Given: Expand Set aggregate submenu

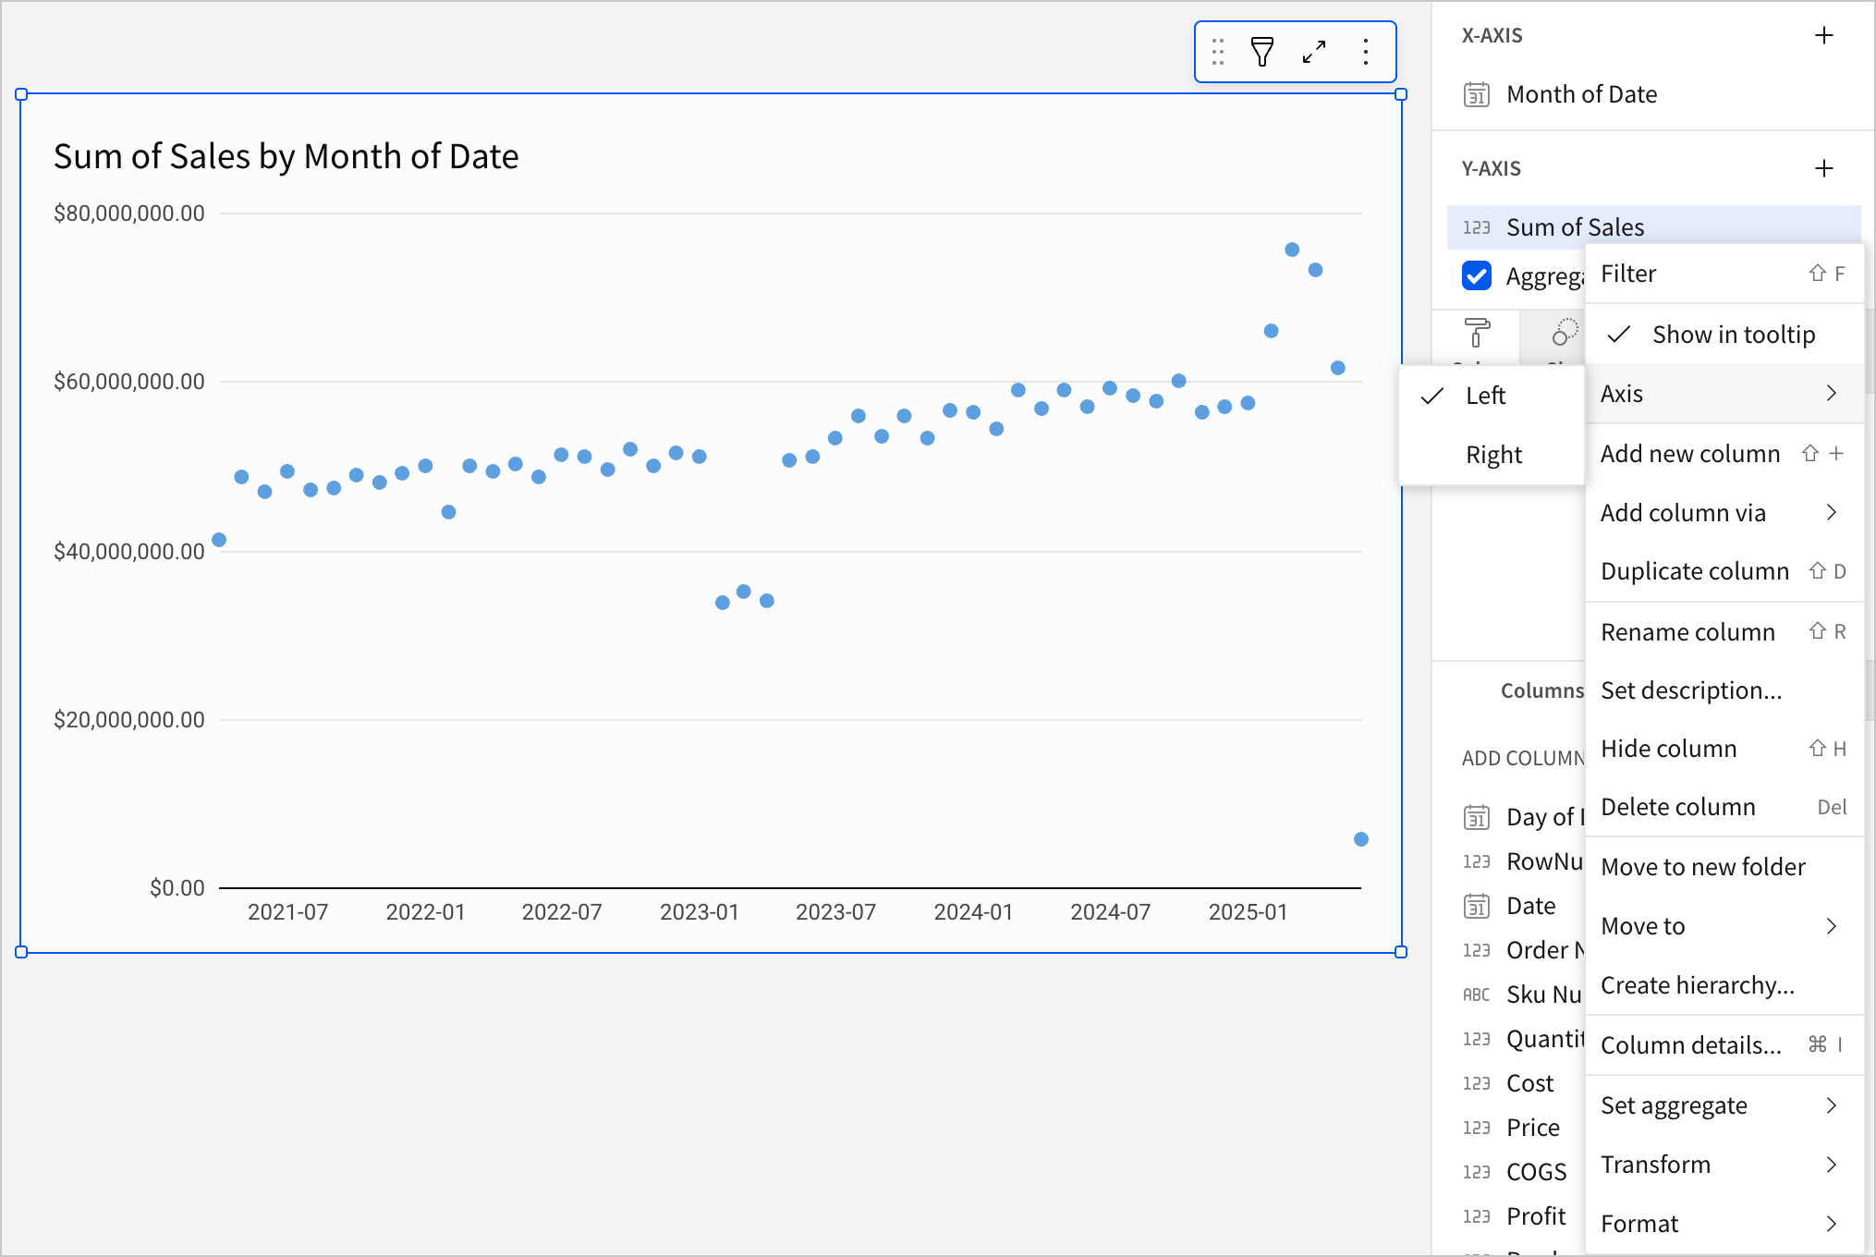Looking at the screenshot, I should (x=1724, y=1105).
